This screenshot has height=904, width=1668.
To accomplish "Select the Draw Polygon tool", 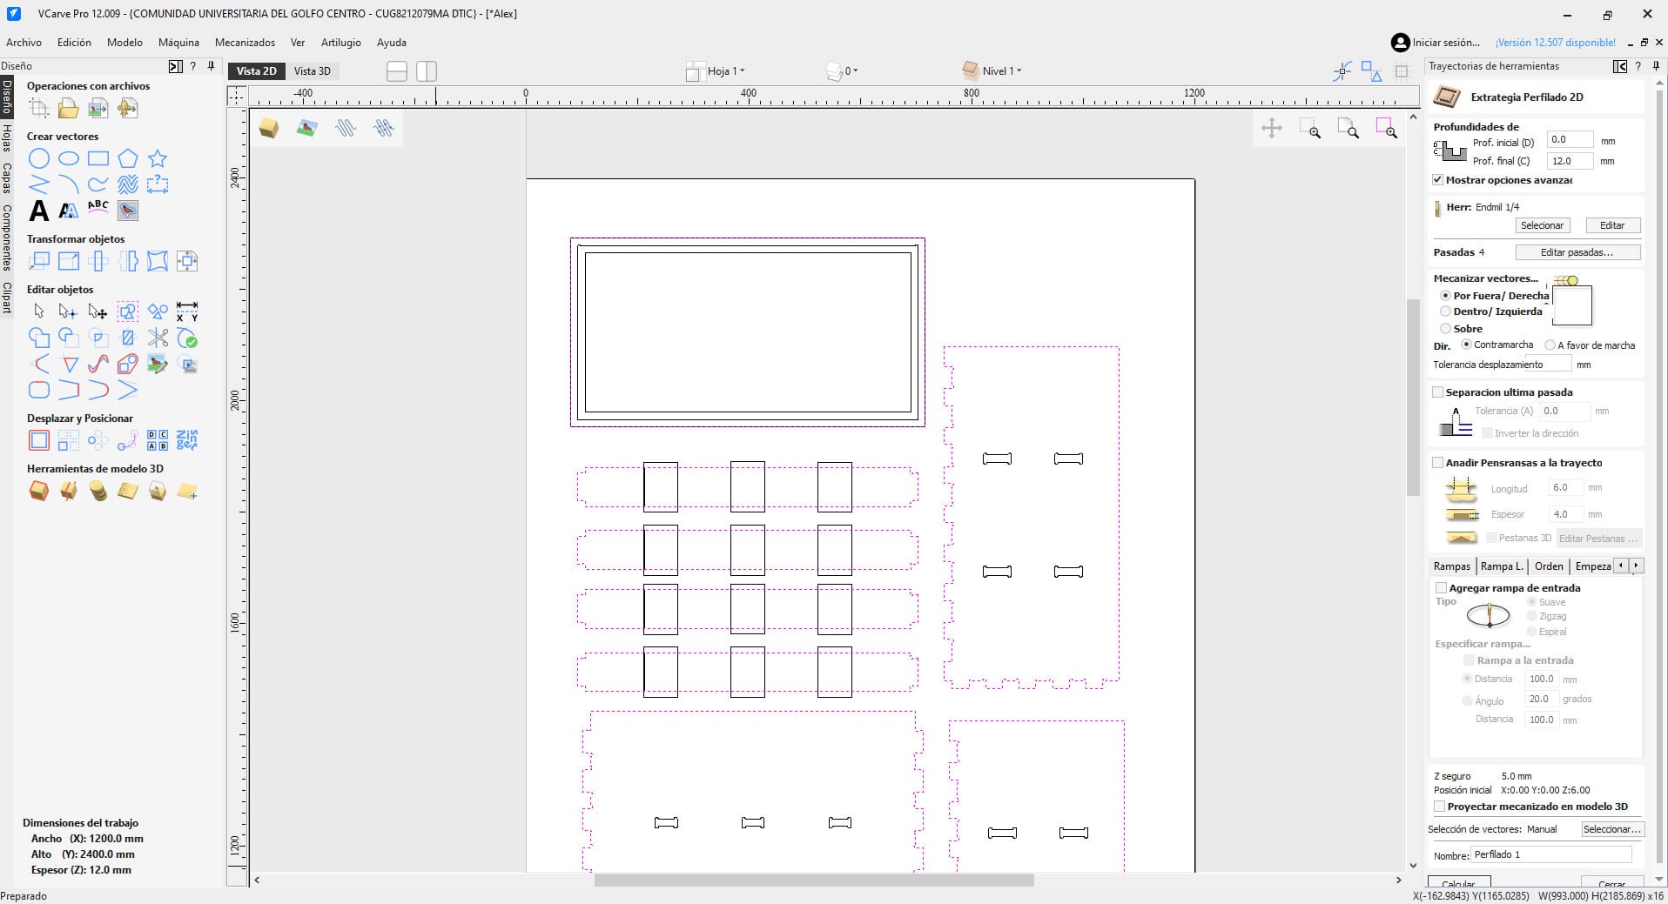I will point(128,158).
